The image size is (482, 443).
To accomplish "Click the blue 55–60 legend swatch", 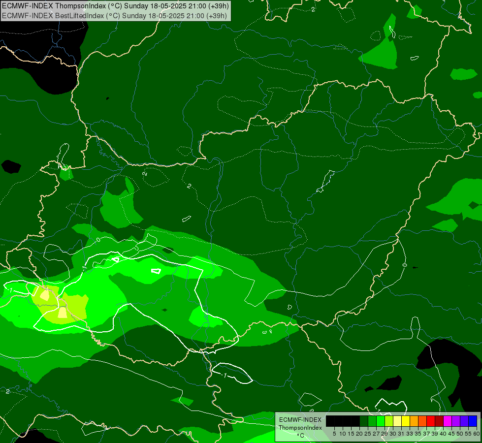I will (473, 421).
